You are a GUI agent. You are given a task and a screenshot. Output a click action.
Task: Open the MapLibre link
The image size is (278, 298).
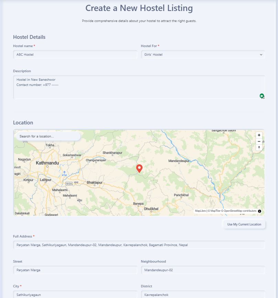[200, 211]
